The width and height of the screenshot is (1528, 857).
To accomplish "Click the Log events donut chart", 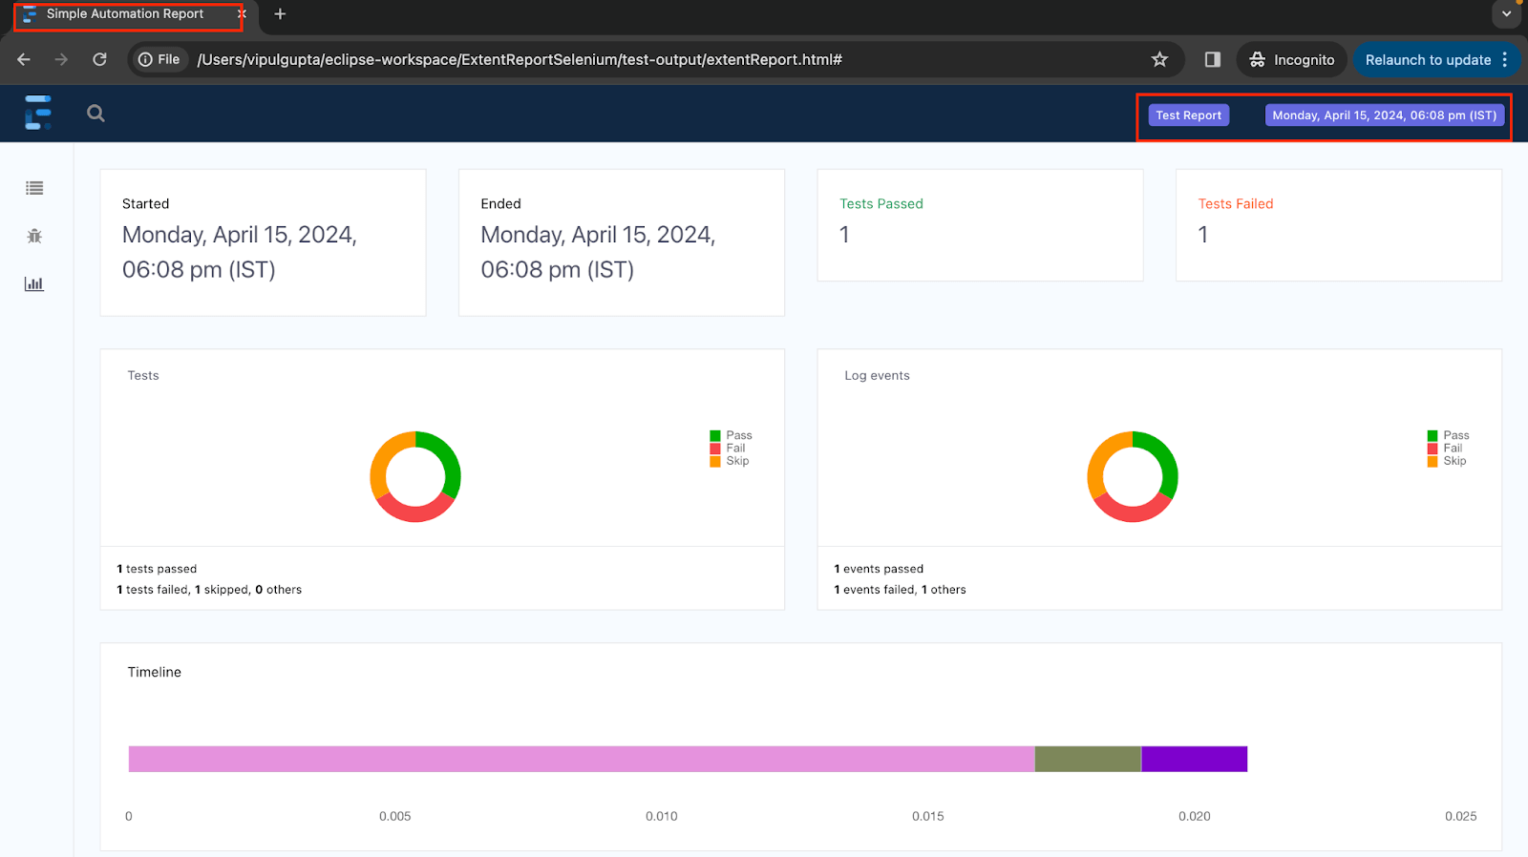I will pyautogui.click(x=1133, y=476).
